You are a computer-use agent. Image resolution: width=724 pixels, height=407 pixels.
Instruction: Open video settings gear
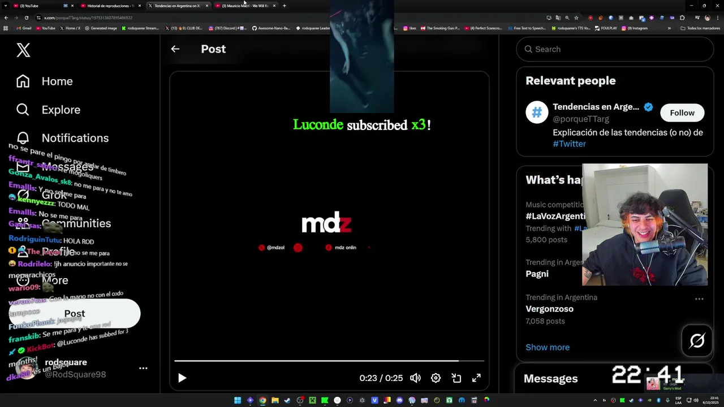436,378
